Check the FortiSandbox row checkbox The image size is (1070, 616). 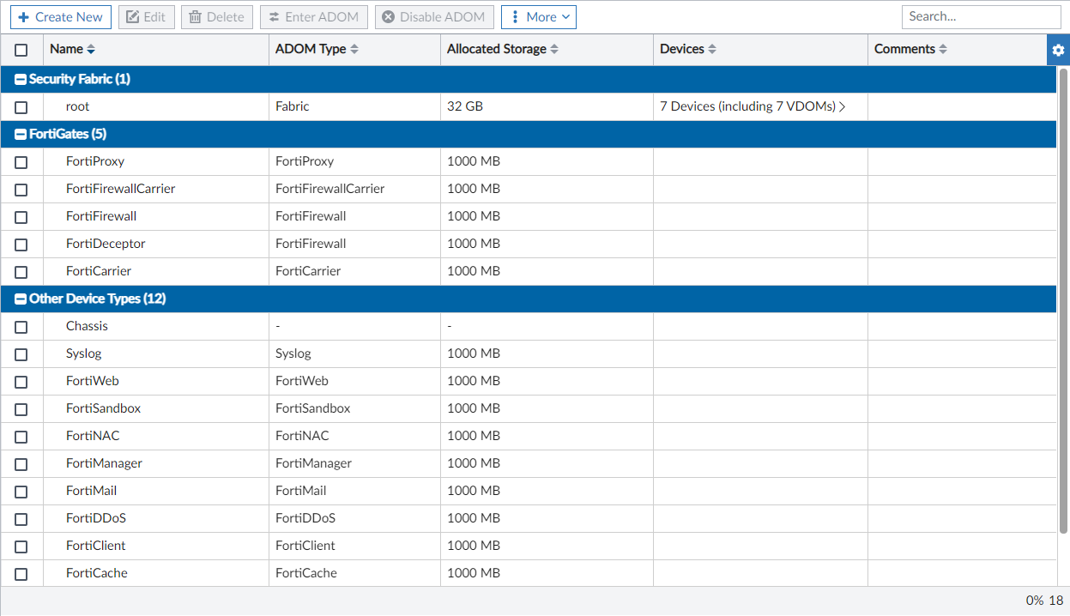(x=21, y=409)
